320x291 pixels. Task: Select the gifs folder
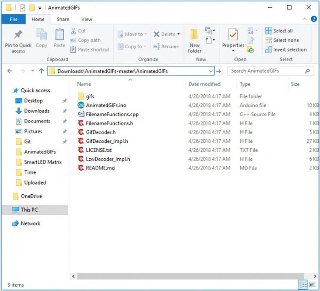tap(90, 96)
